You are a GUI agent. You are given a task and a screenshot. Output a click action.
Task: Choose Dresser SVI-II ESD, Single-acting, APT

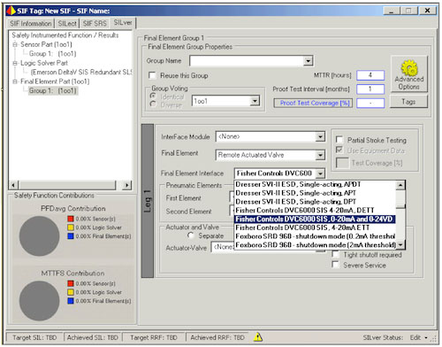click(x=315, y=193)
